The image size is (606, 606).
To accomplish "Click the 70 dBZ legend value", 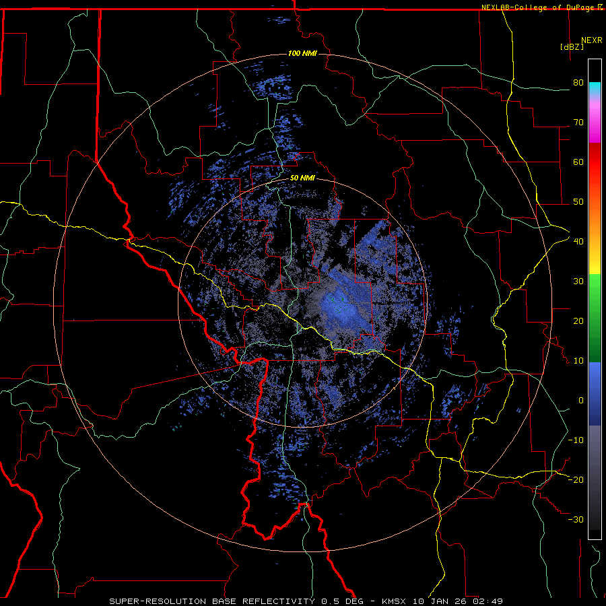I will (578, 123).
